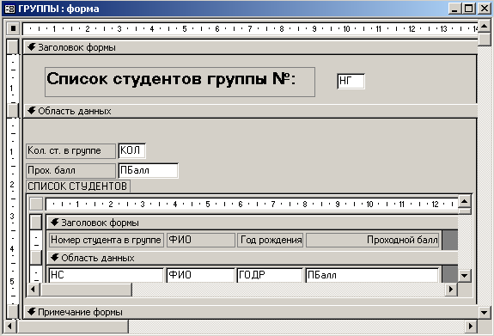This screenshot has height=336, width=494.
Task: Click the section selector left of the main 'Область данных' bar
Action: [x=13, y=111]
